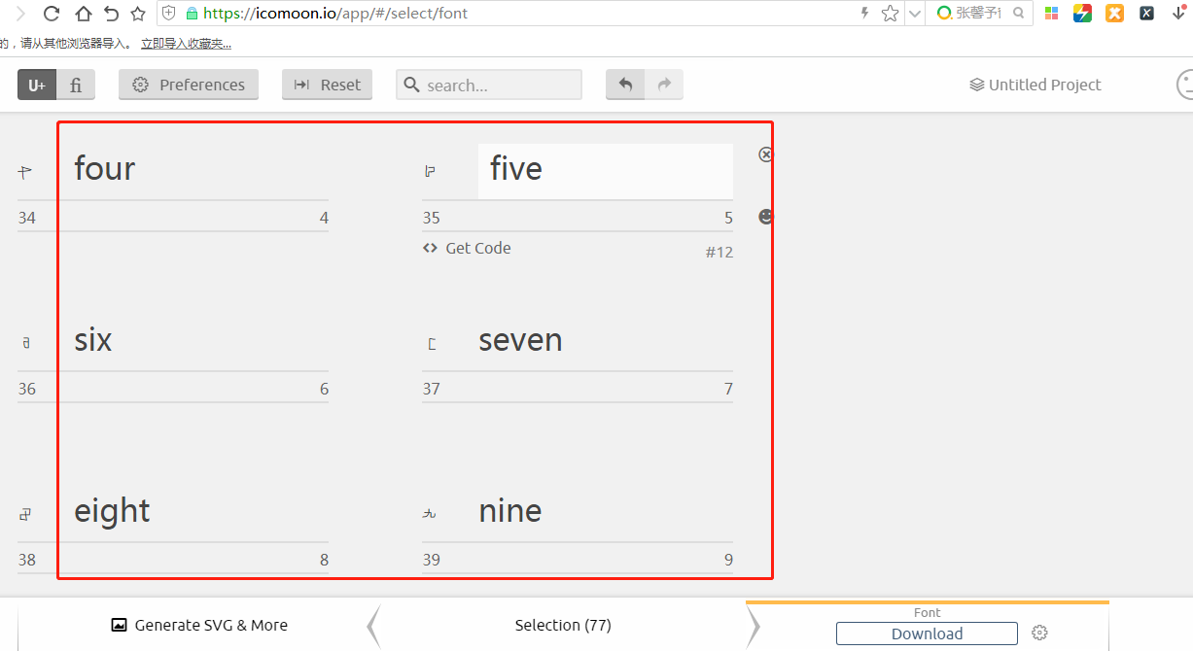Click the shield security icon in address bar
The image size is (1193, 651).
169,14
